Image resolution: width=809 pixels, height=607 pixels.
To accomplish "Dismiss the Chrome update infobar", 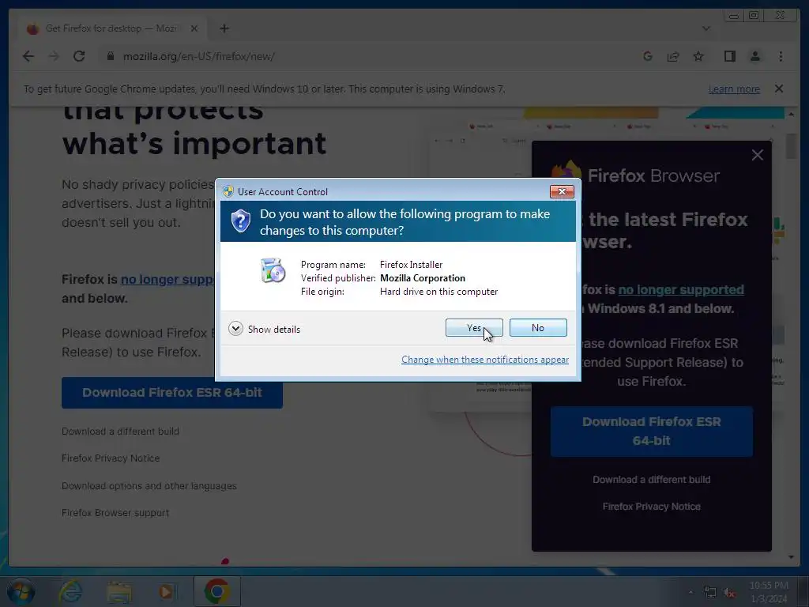I will pyautogui.click(x=779, y=89).
